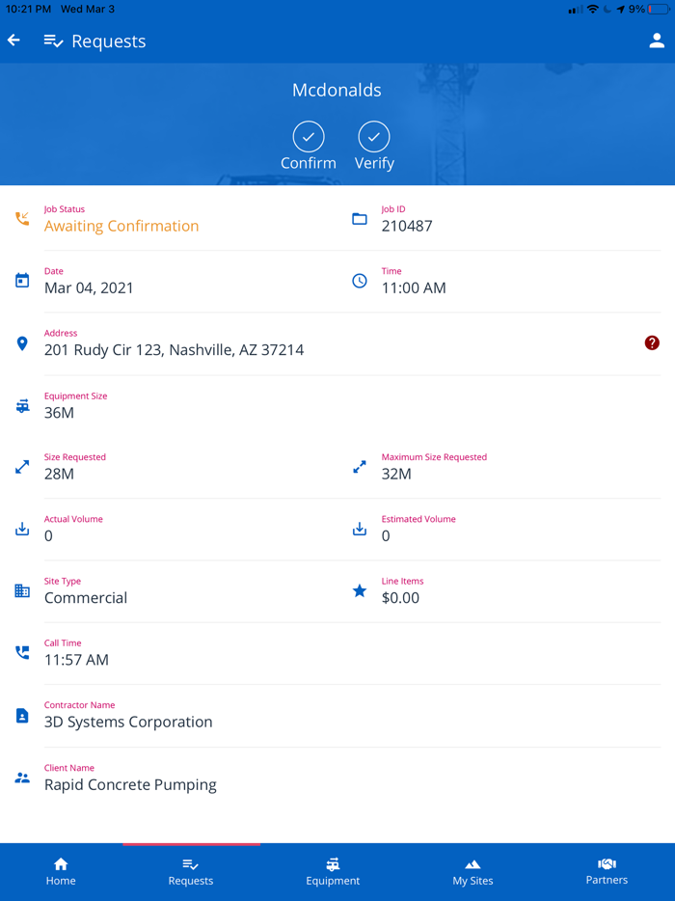Switch to the Equipment tab
The height and width of the screenshot is (901, 675).
(x=333, y=872)
